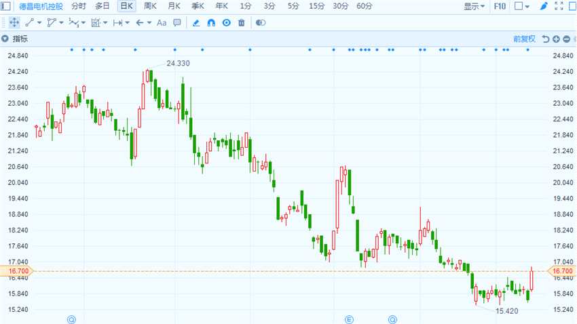Click the blue eraser/edit pencil icon

(x=196, y=23)
